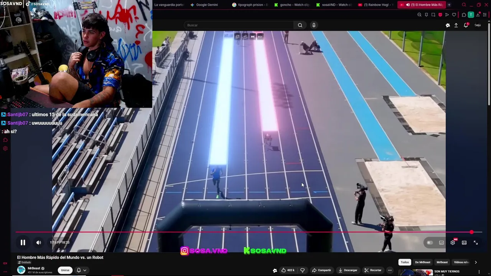Viewport: 491px width, 276px height.
Task: Expand notification bell dropdown for MrBeast
Action: 81,270
